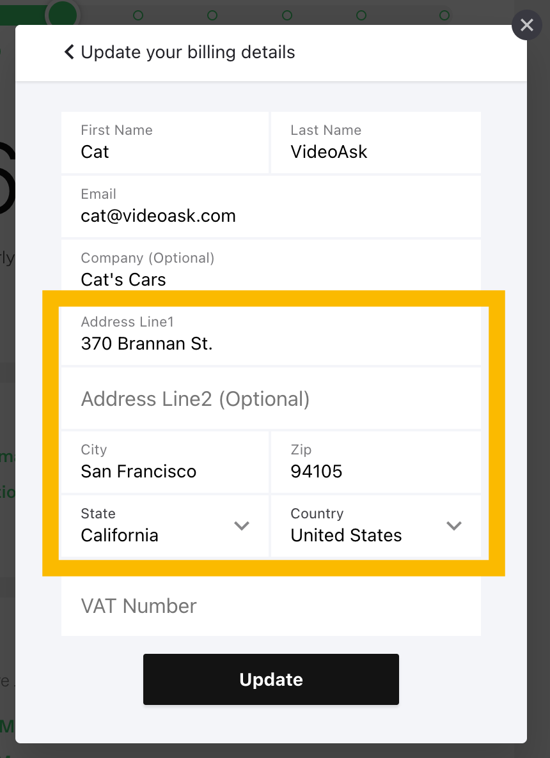550x758 pixels.
Task: Click the Address Line2 (Optional) field
Action: [x=271, y=399]
